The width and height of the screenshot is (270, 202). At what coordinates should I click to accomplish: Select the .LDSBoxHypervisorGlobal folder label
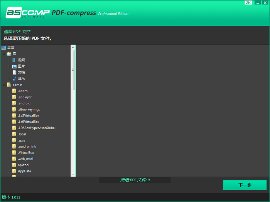pos(37,128)
